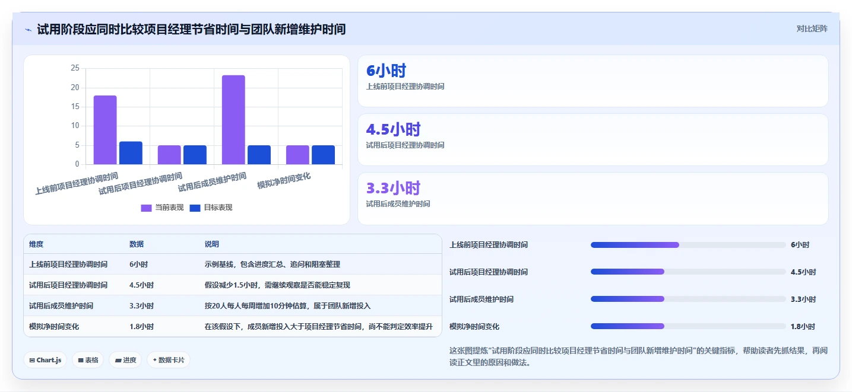852x392 pixels.
Task: Toggle the 当前表现 legend entry
Action: coord(162,208)
